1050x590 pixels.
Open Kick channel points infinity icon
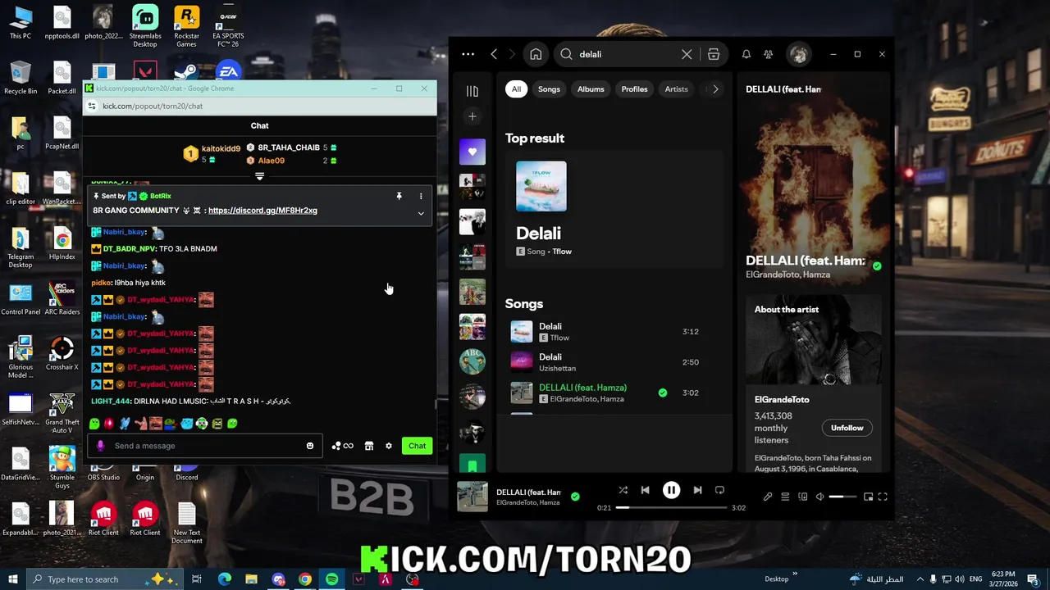(343, 446)
